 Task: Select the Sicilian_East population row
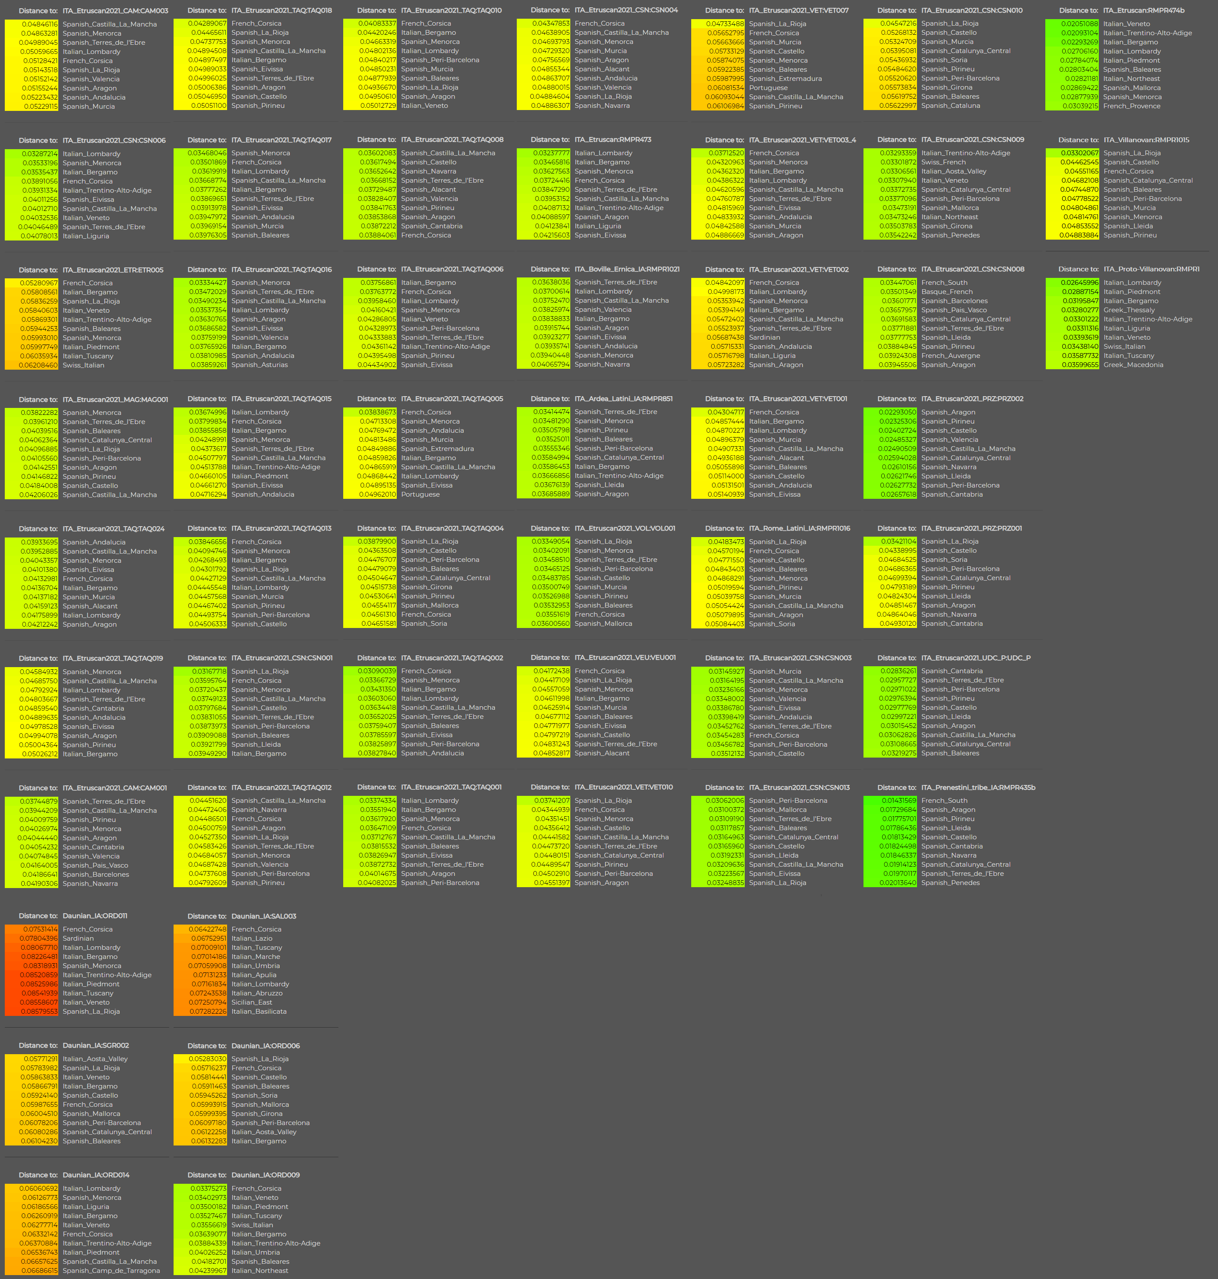pyautogui.click(x=251, y=1002)
